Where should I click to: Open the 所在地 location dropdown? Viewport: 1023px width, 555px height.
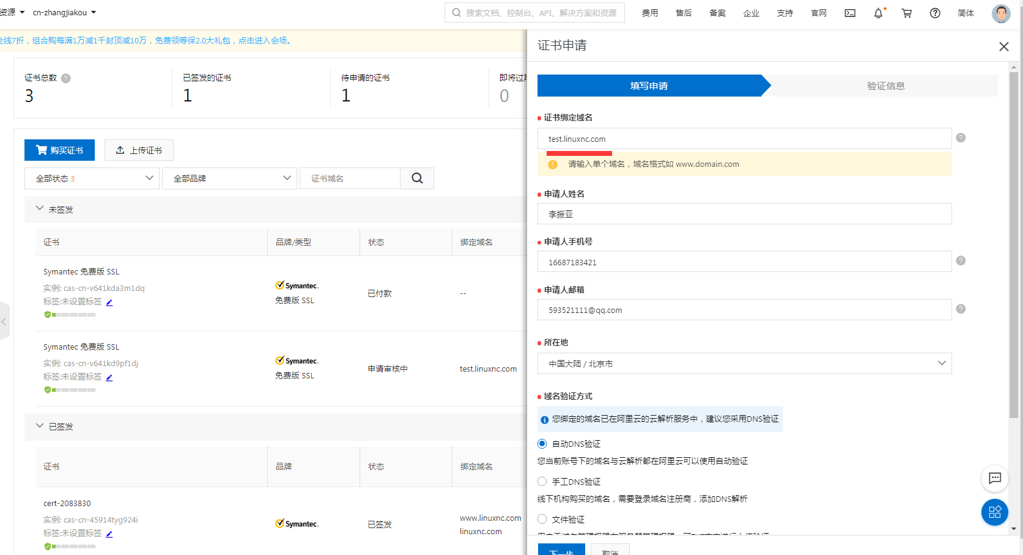(744, 364)
